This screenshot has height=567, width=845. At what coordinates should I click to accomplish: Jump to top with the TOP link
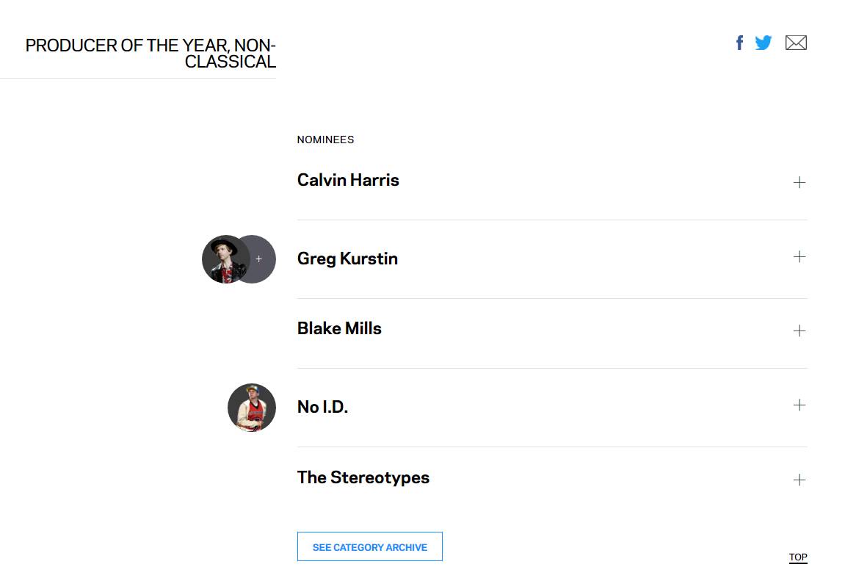(798, 557)
